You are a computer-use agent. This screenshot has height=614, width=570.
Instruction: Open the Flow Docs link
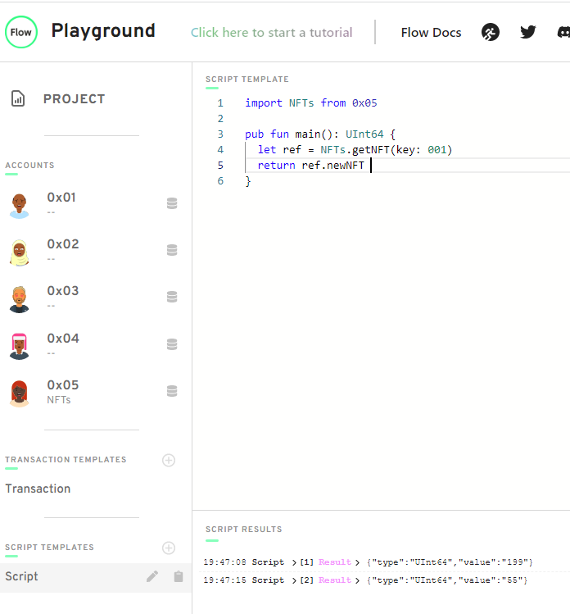(x=431, y=33)
